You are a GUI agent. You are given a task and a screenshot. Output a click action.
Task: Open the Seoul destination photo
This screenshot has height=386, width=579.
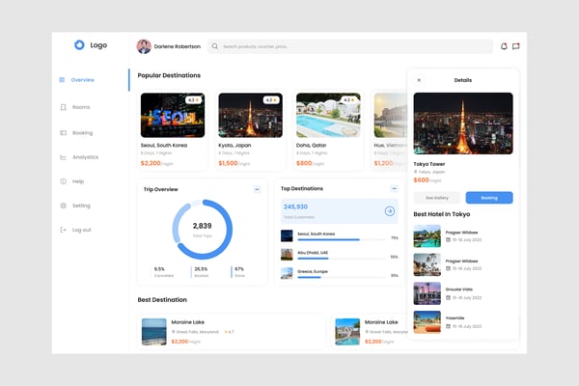[x=173, y=115]
